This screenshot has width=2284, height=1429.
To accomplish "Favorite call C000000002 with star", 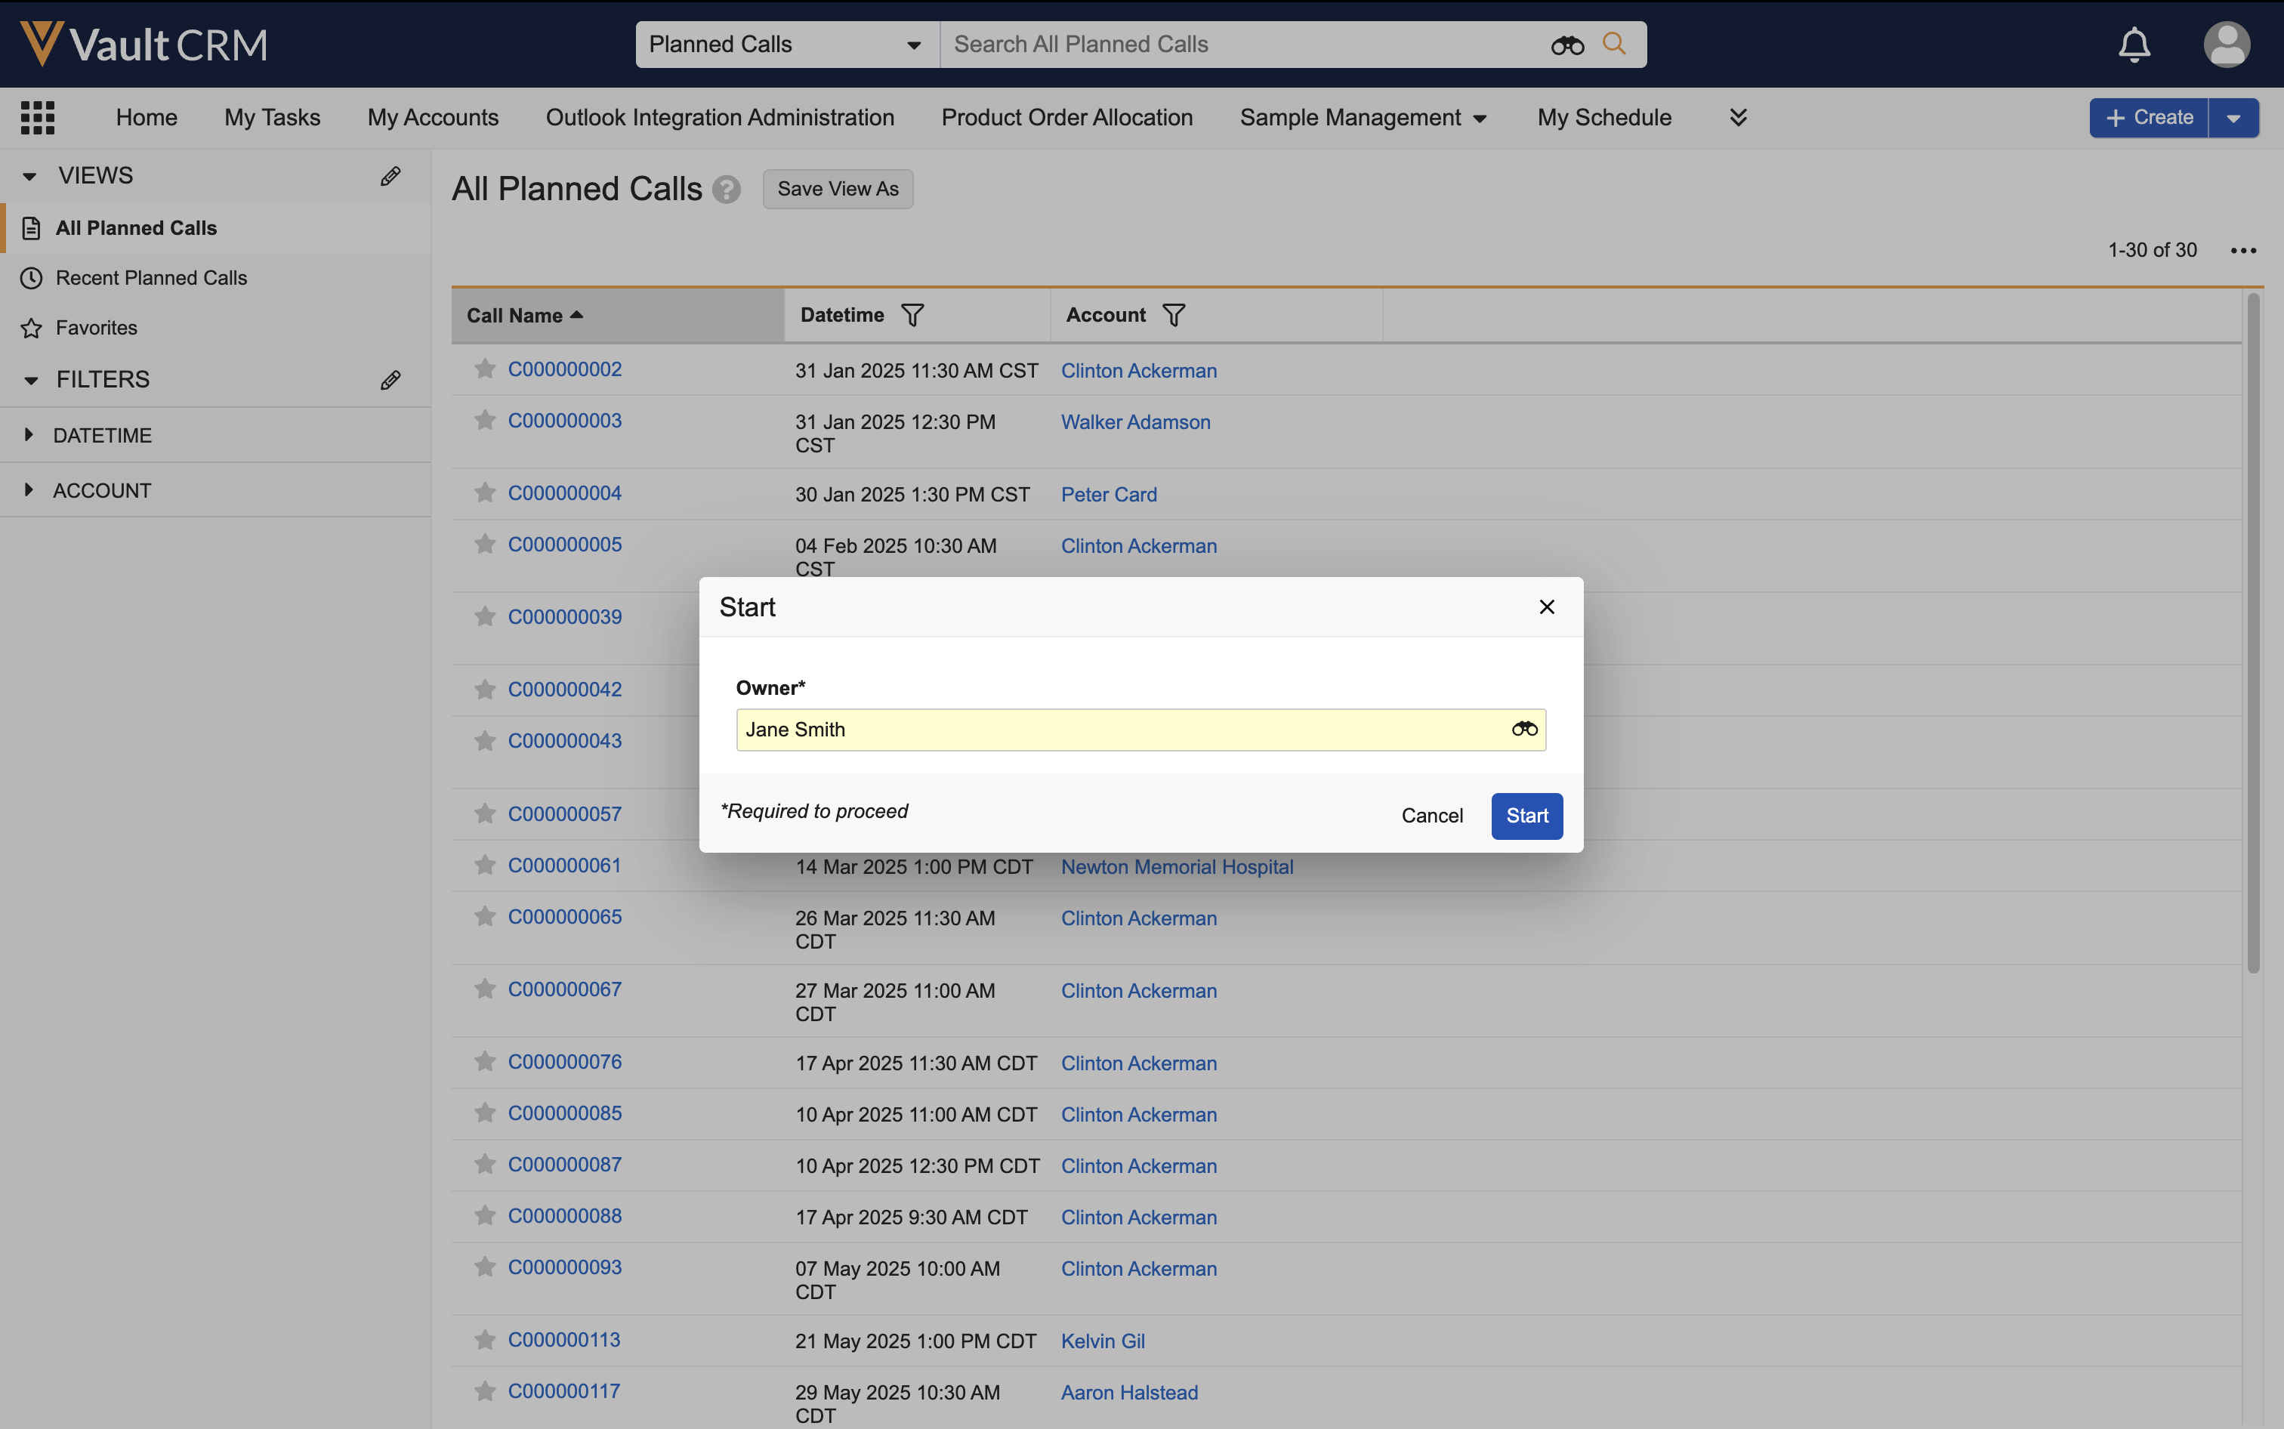I will click(x=485, y=369).
